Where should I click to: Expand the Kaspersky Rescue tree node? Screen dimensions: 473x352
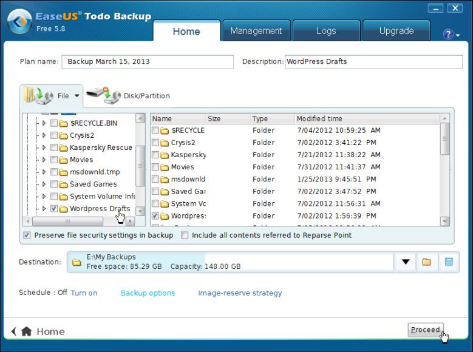pos(44,147)
